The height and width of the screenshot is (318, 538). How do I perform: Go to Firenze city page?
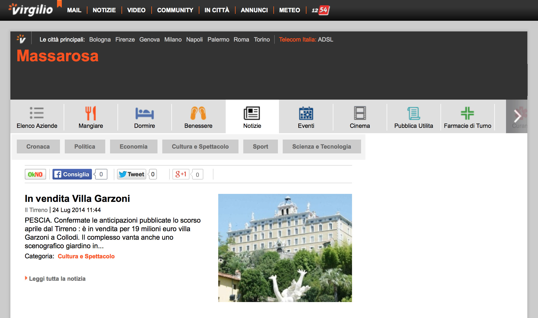coord(125,39)
